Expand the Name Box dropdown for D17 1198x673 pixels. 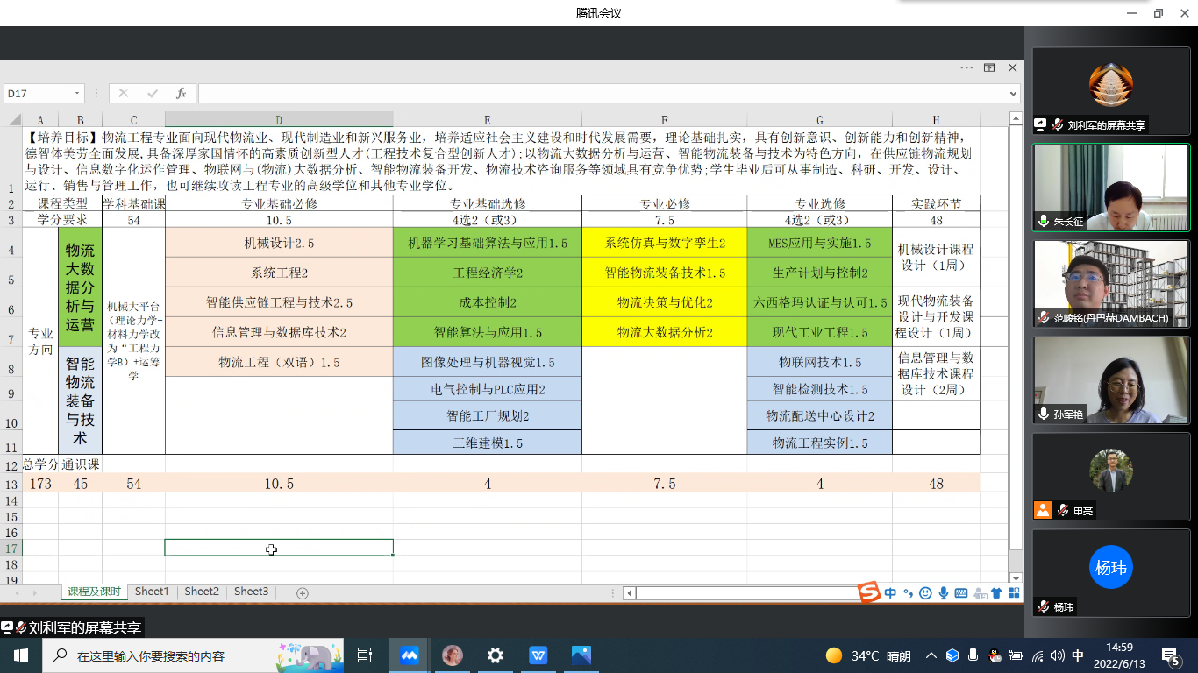coord(77,93)
